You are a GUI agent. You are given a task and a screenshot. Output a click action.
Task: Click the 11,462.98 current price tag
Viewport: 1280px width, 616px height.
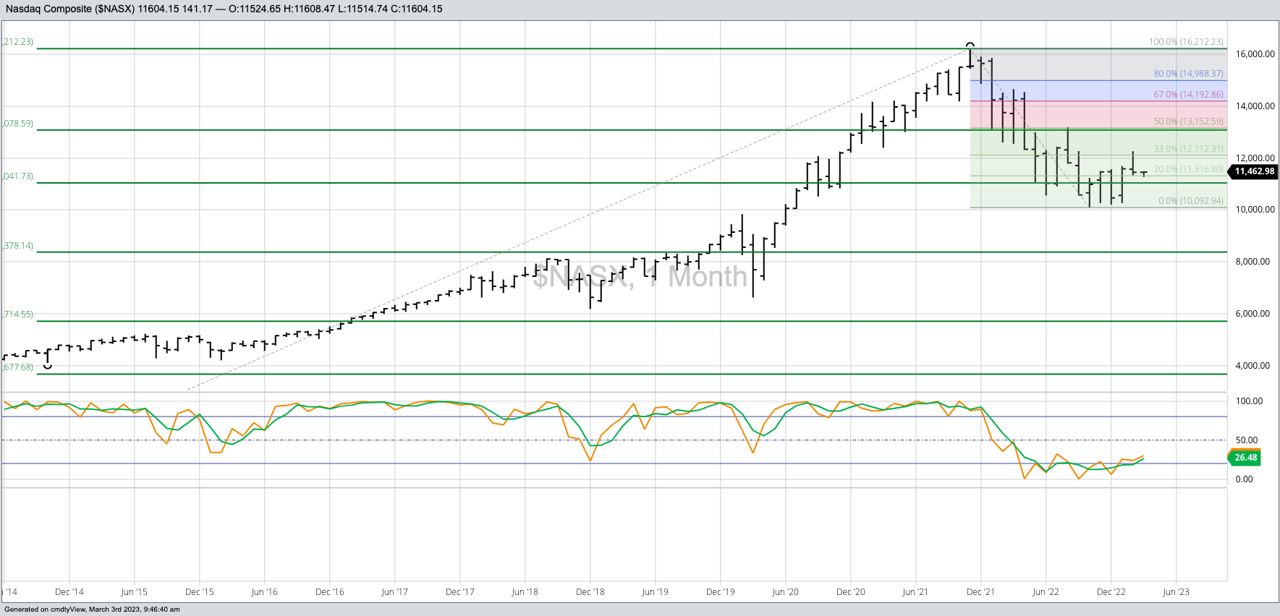tap(1253, 171)
